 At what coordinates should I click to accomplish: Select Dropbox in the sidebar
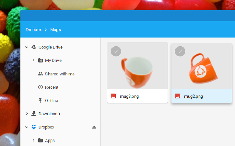click(x=46, y=127)
